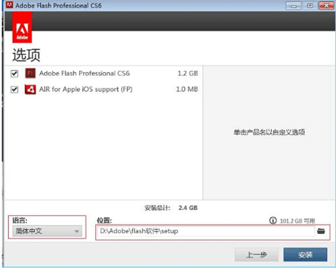The width and height of the screenshot is (336, 268).
Task: Click the install location path field
Action: point(206,231)
